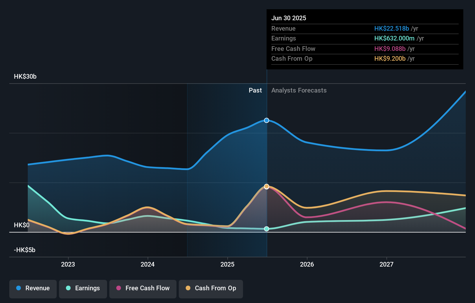Click the Earnings value HK$632.000m in tooltip
The width and height of the screenshot is (475, 303).
[394, 38]
